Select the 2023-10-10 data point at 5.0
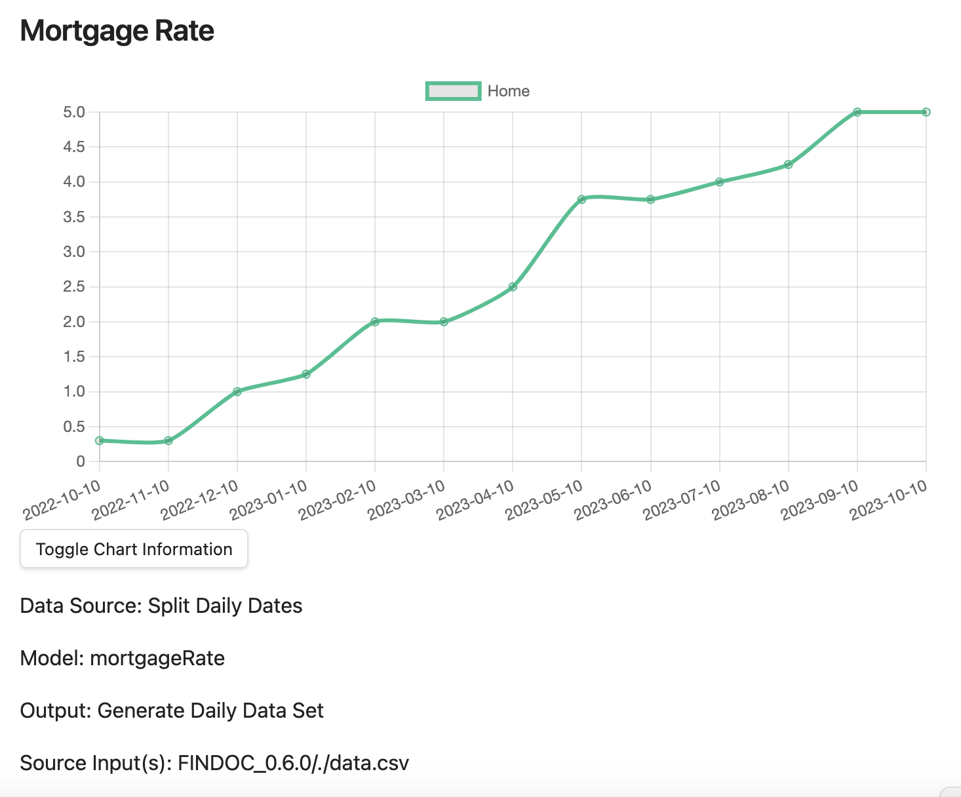 click(x=926, y=112)
